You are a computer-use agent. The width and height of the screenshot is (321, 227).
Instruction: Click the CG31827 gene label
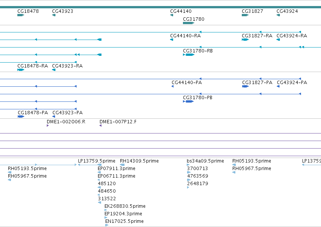[252, 11]
